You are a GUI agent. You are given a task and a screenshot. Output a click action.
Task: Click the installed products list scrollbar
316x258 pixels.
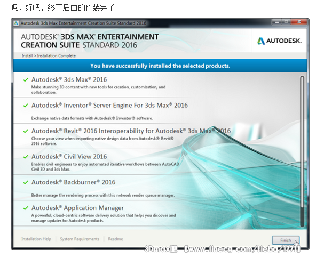302,151
